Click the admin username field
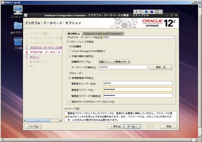This screenshot has height=142, width=202. [138, 83]
